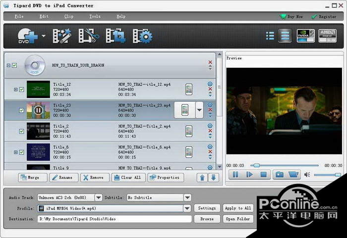
Task: Open the preferences gear in the toolbar
Action: tap(143, 36)
